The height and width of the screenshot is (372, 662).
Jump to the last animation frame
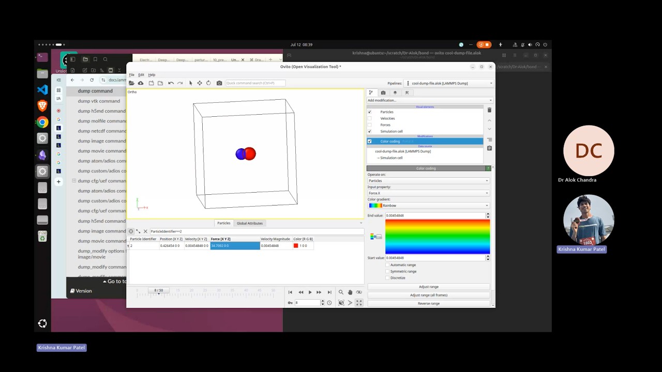[329, 292]
